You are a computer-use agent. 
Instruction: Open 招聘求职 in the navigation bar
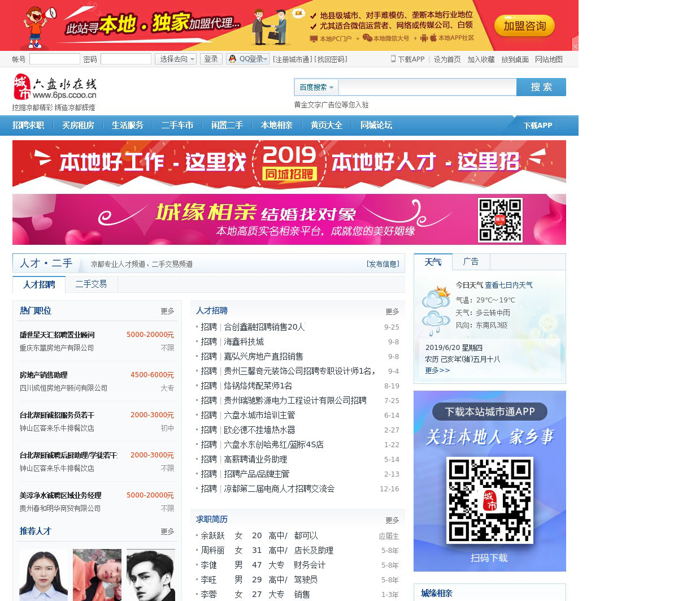click(28, 126)
